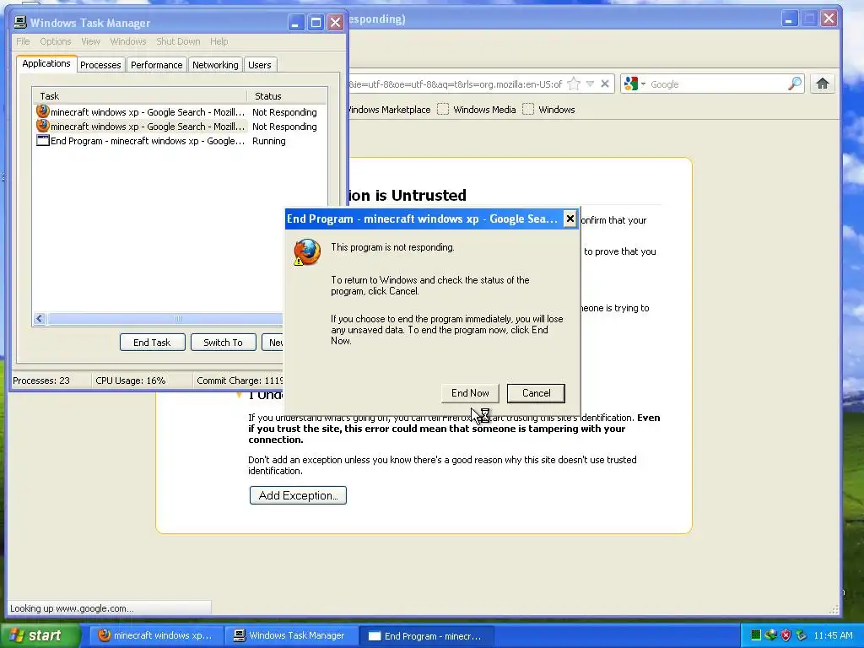
Task: Switch to the Performance tab
Action: [x=156, y=65]
